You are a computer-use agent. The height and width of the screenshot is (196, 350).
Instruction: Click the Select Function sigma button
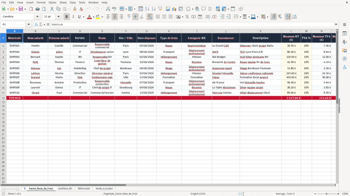41,24
